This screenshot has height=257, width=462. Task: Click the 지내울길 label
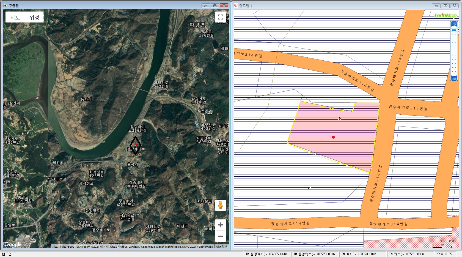coord(204,201)
